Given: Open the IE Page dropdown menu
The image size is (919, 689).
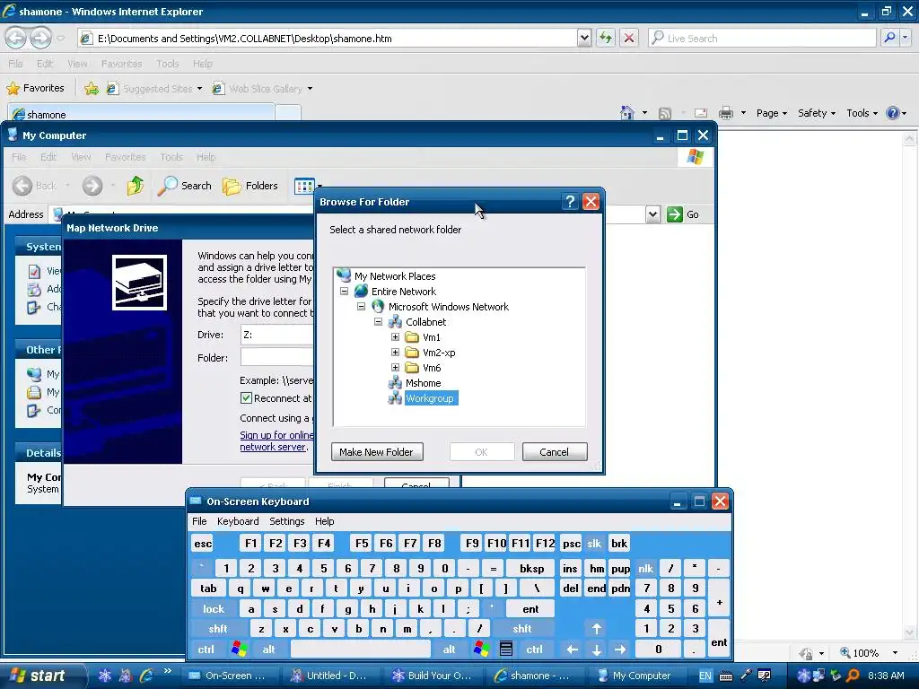Looking at the screenshot, I should coord(771,113).
